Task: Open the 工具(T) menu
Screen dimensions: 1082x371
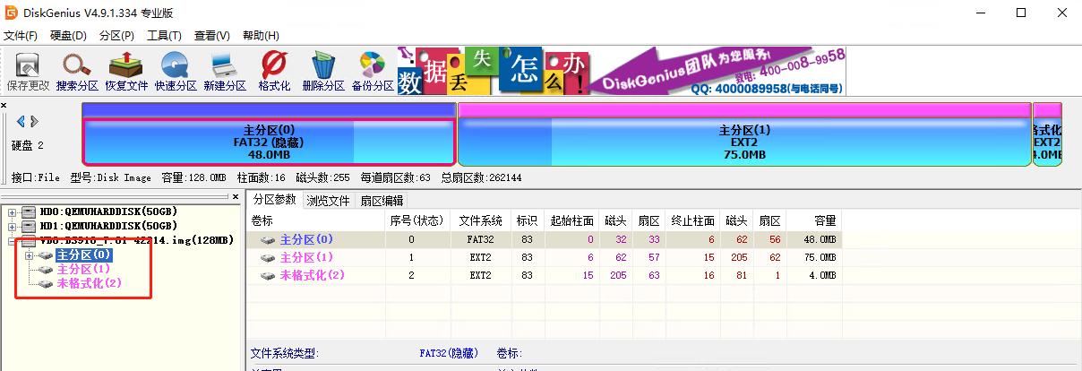Action: click(165, 36)
